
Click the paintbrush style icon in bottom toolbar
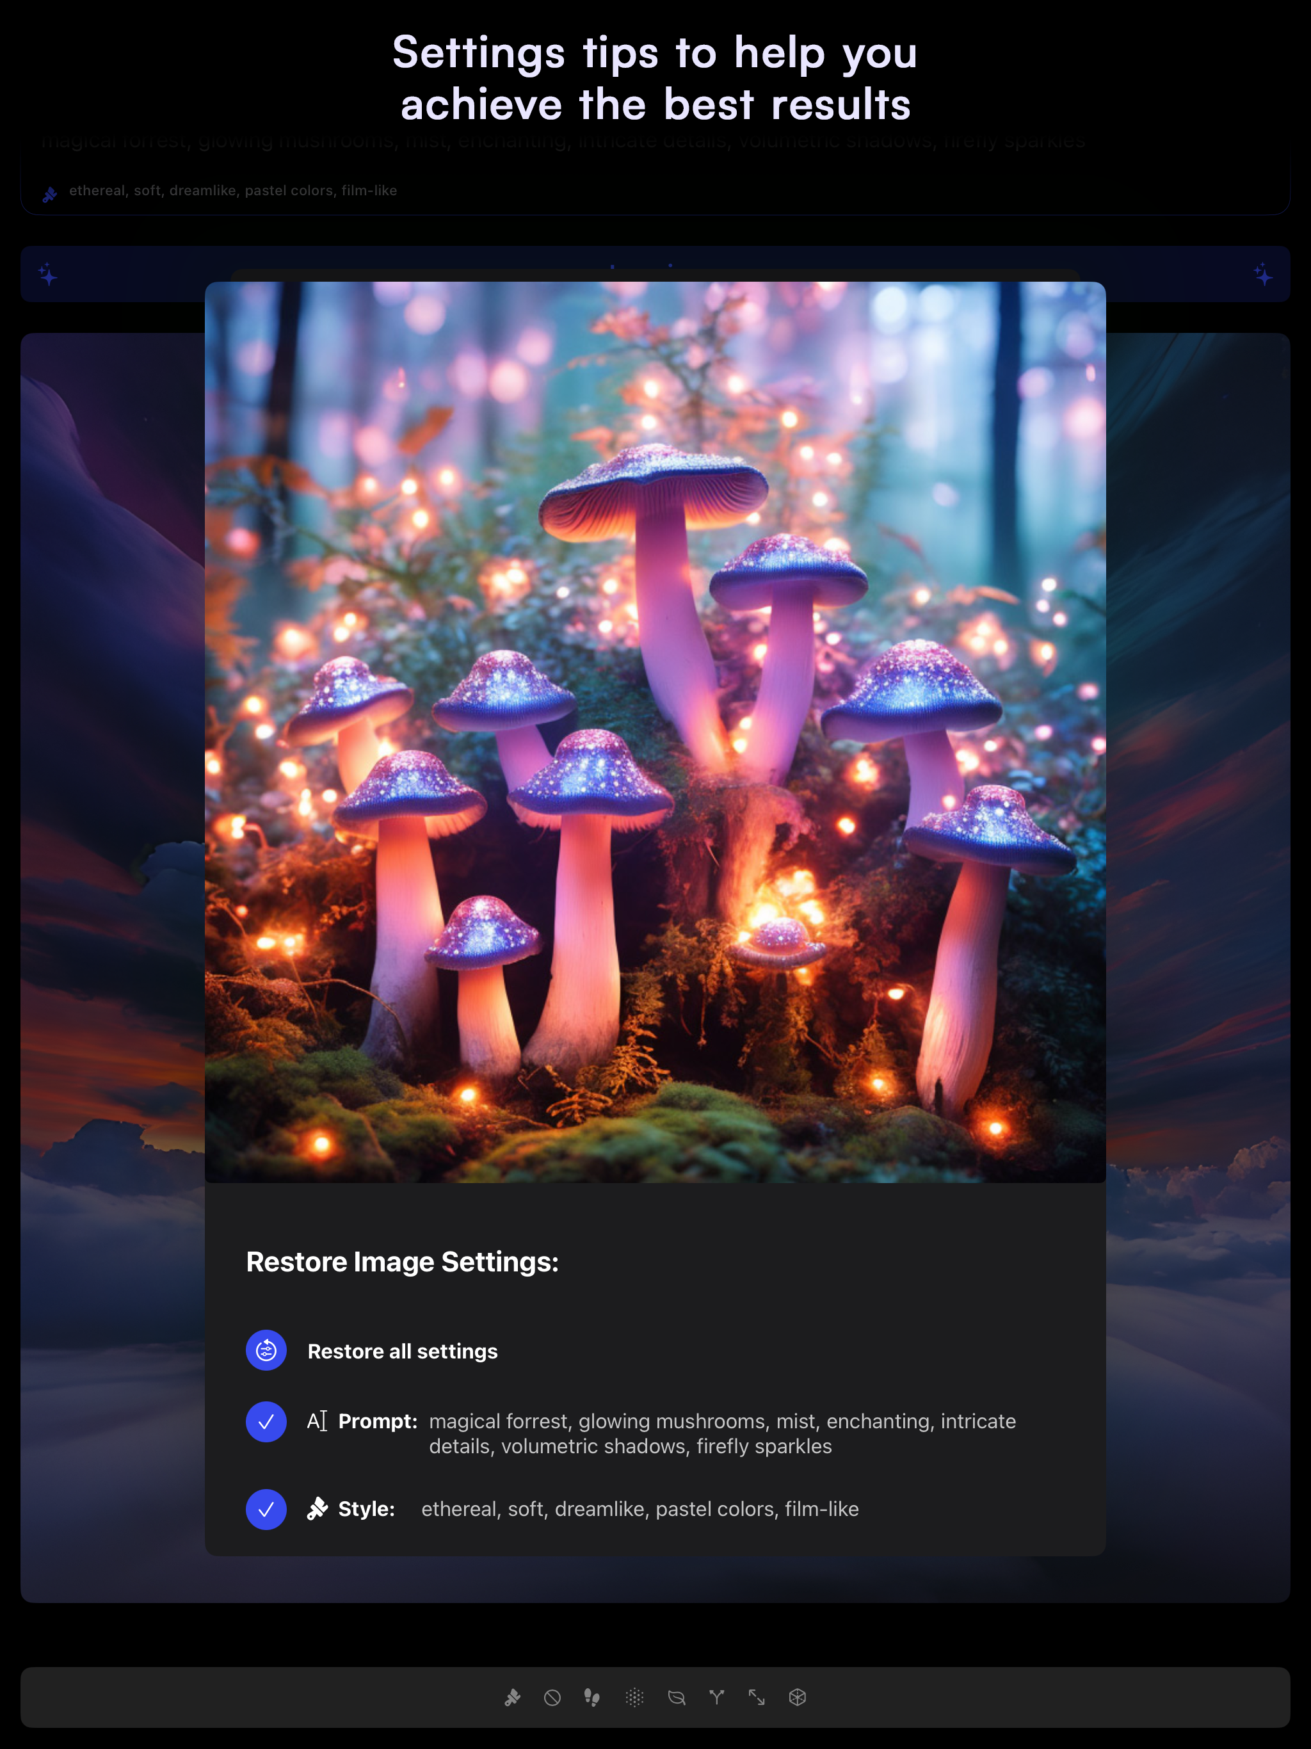point(512,1698)
